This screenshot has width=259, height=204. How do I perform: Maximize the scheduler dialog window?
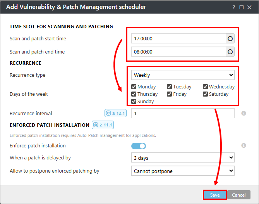(242, 7)
